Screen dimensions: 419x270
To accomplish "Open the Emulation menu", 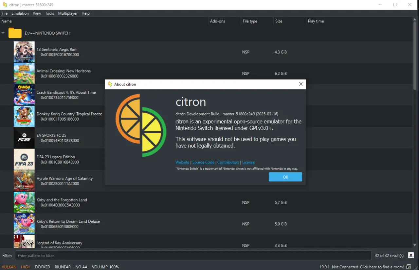I will (x=20, y=13).
